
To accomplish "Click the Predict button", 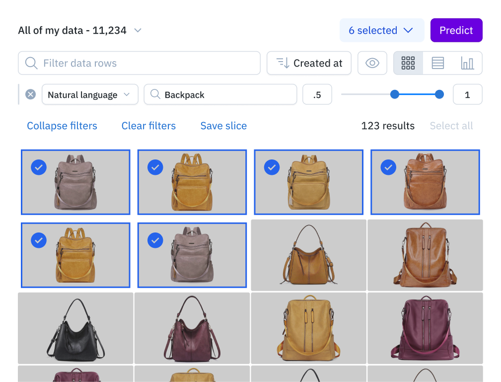I will [x=456, y=30].
